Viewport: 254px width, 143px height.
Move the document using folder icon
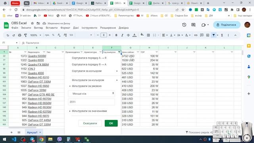(x=38, y=23)
